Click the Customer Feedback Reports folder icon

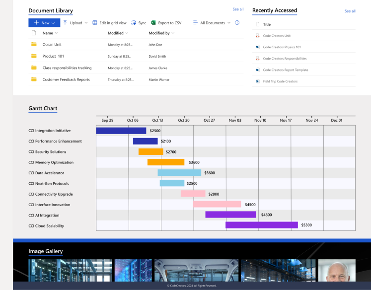click(x=34, y=79)
